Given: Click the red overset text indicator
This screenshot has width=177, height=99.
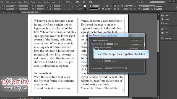Looking at the screenshot, I should [123, 90].
